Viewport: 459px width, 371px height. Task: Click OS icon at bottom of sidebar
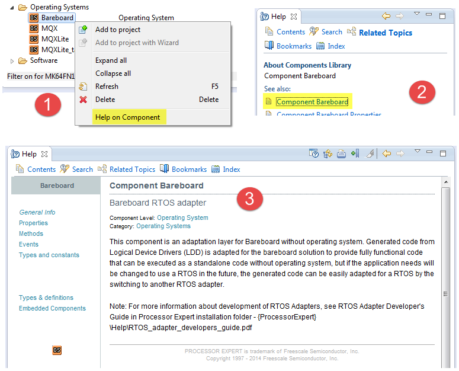click(57, 350)
